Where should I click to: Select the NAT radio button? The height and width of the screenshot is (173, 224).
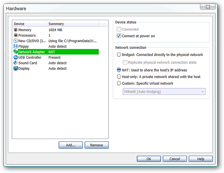pos(119,70)
